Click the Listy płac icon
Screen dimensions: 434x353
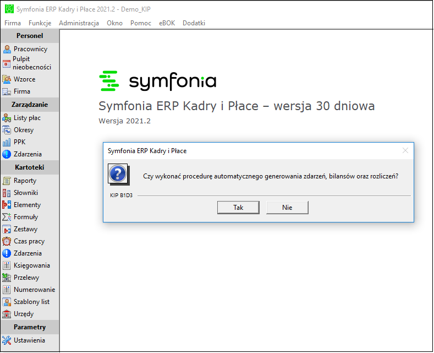coord(7,118)
